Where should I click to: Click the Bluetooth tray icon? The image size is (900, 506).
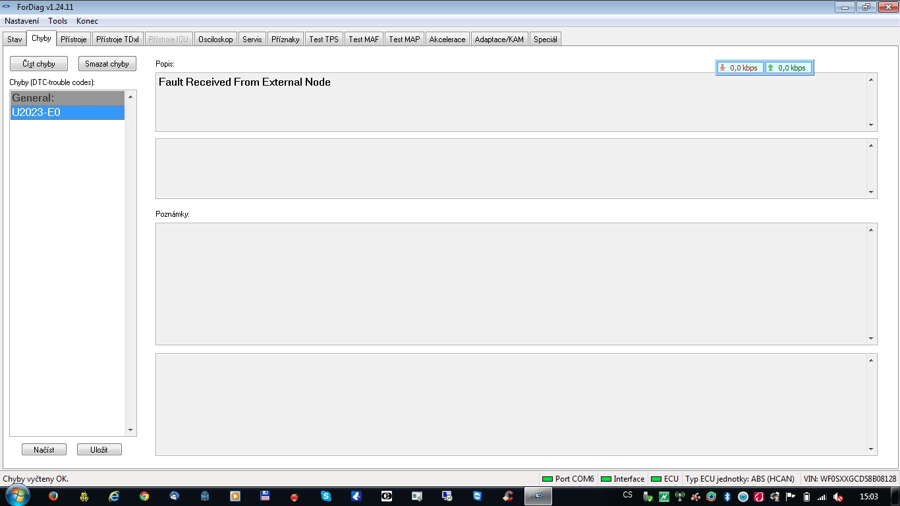point(727,496)
